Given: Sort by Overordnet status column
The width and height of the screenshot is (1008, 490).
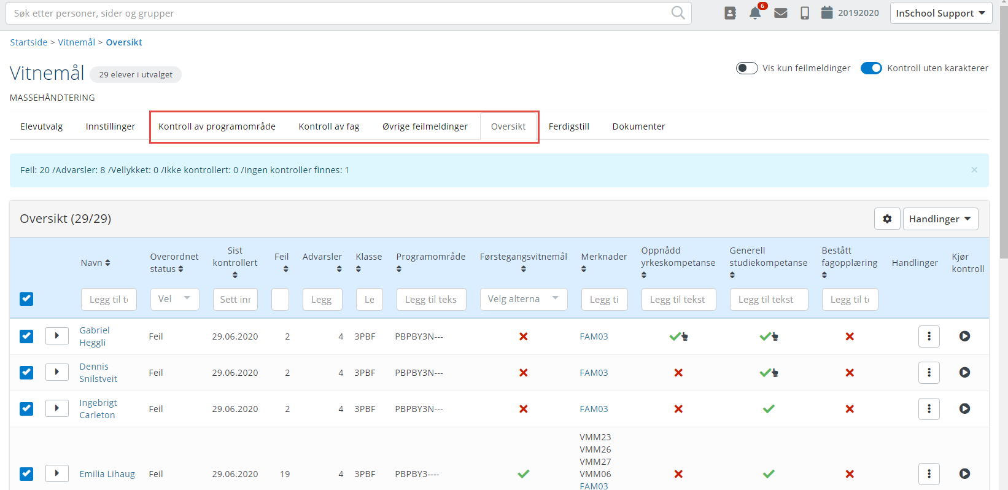Looking at the screenshot, I should (x=180, y=269).
